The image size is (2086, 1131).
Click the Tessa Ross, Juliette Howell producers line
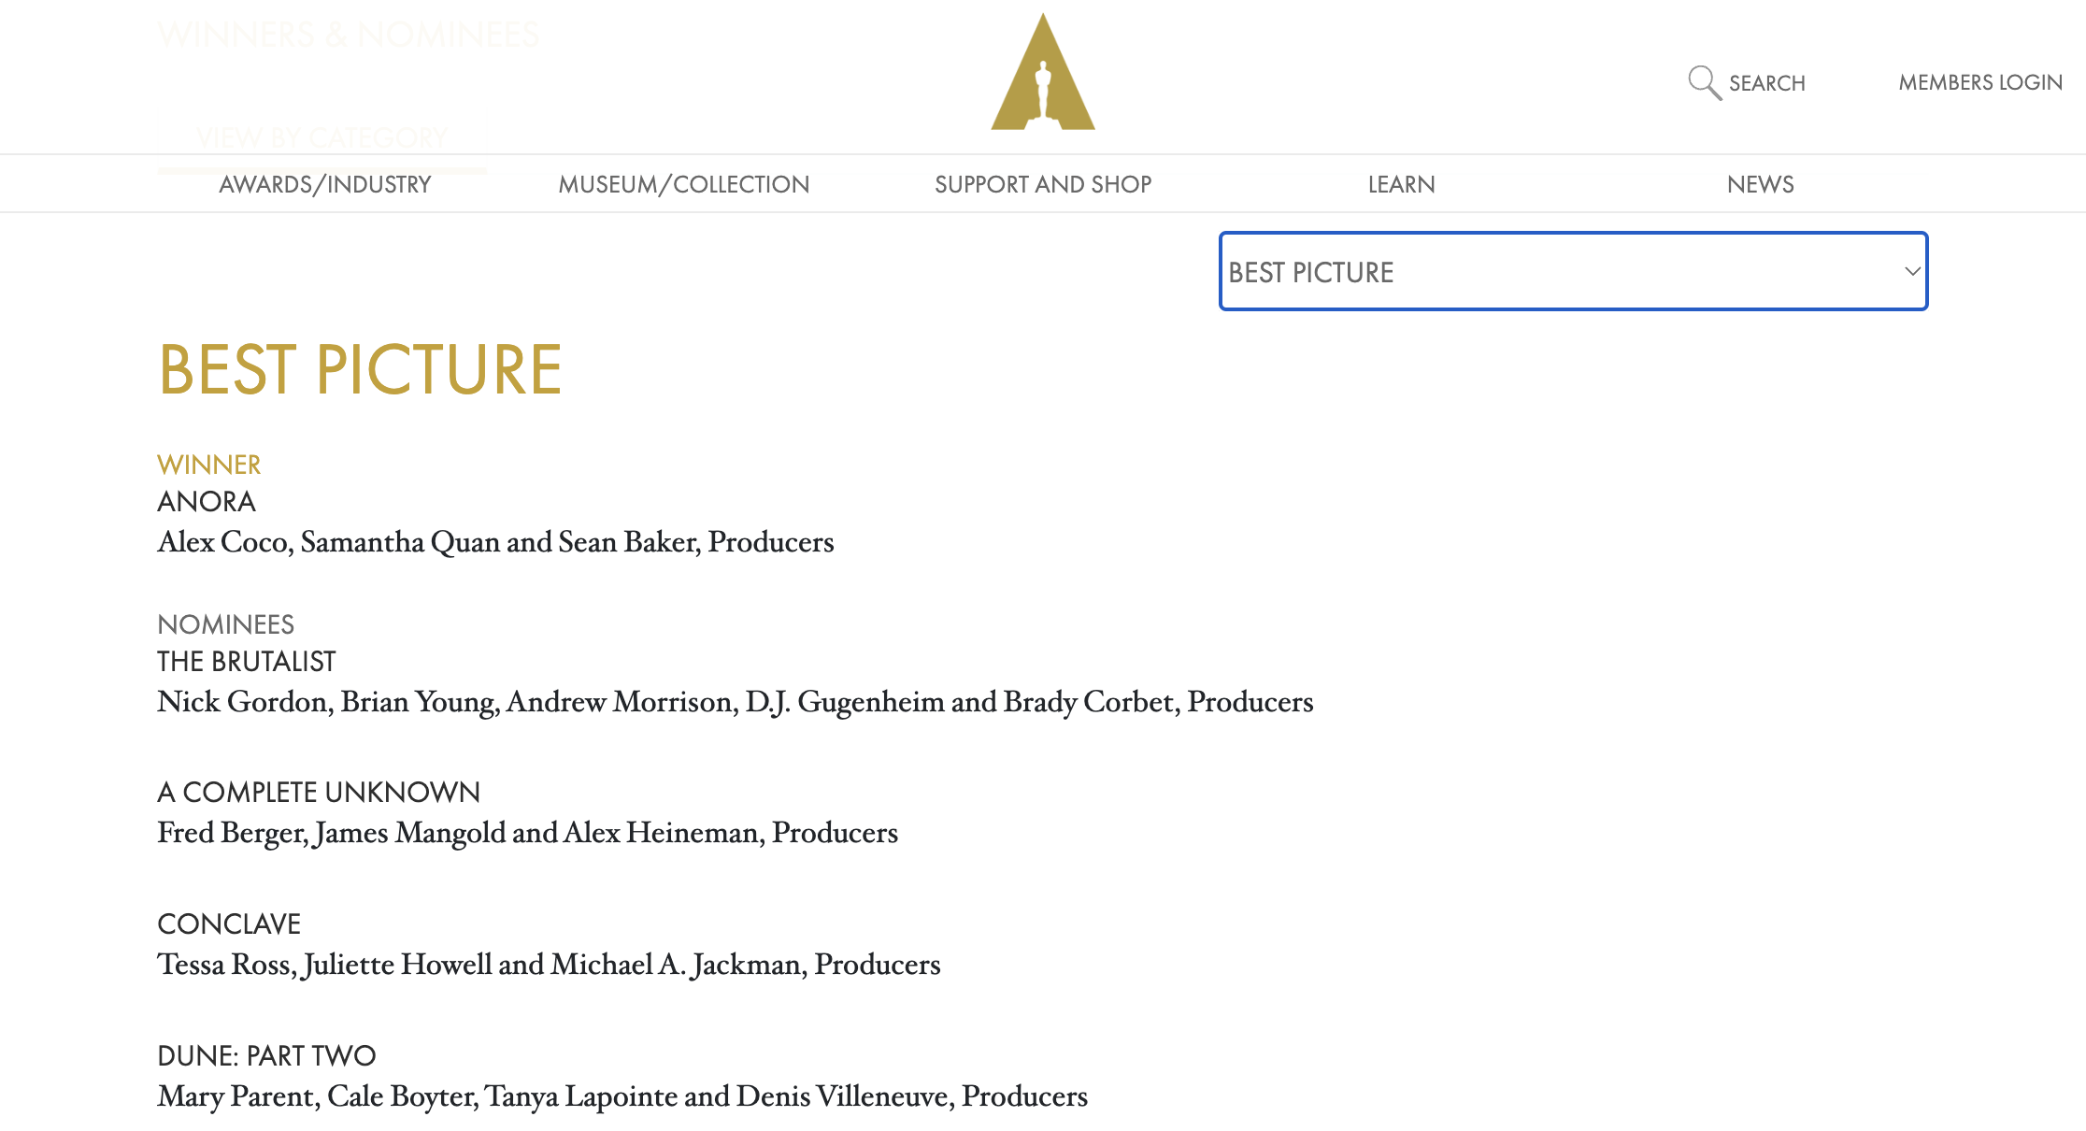point(549,965)
